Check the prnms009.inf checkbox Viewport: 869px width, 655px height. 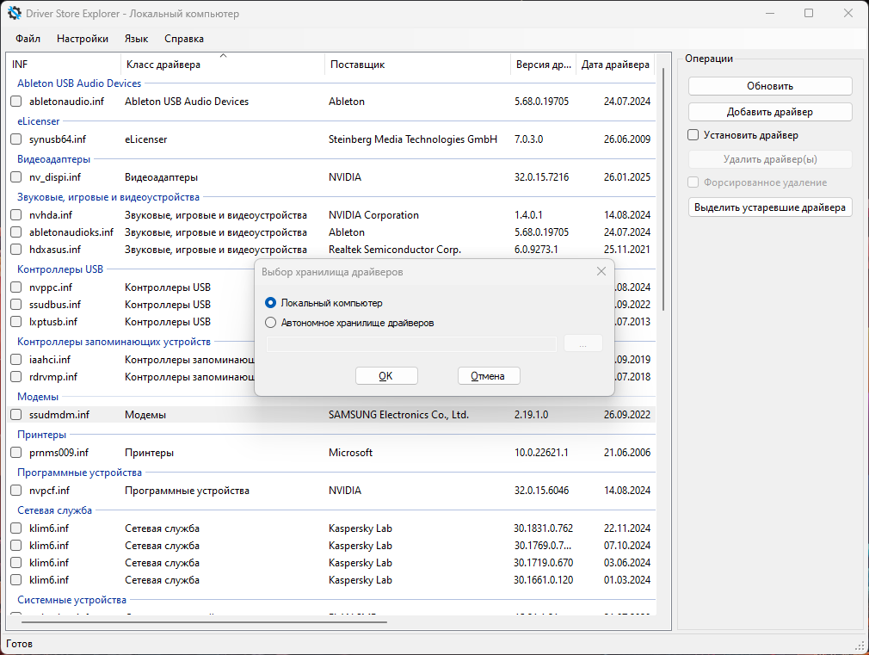pos(16,453)
